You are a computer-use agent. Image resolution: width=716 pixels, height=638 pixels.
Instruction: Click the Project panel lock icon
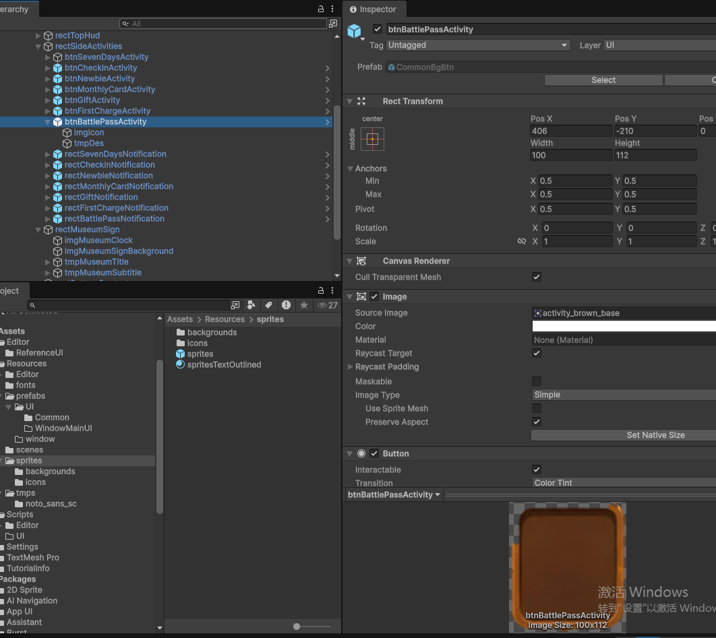(320, 290)
